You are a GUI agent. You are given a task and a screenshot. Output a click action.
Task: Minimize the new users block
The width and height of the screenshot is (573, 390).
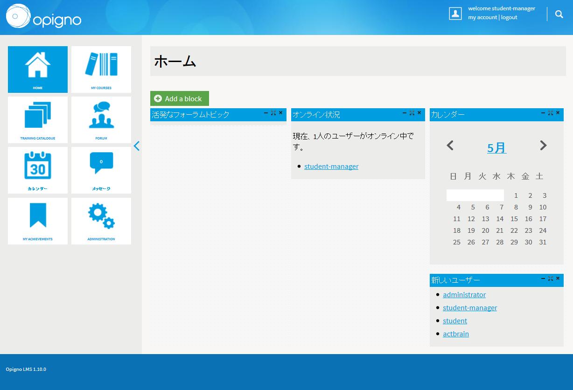543,279
